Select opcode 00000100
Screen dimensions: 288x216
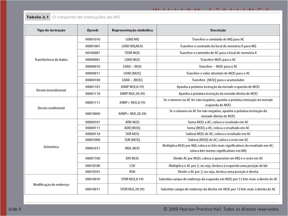[x=93, y=80]
